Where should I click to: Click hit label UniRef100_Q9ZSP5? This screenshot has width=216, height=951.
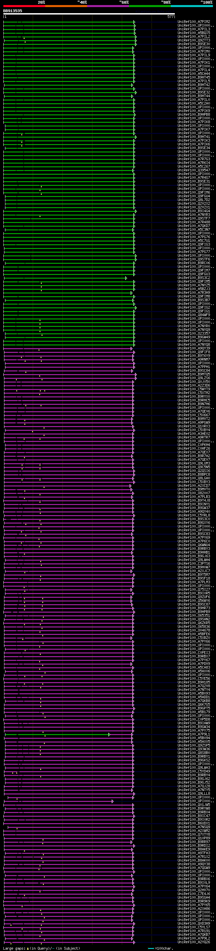194,745
